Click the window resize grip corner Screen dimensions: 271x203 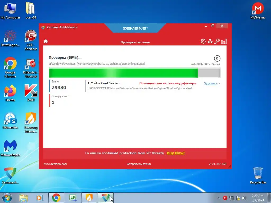coord(229,167)
